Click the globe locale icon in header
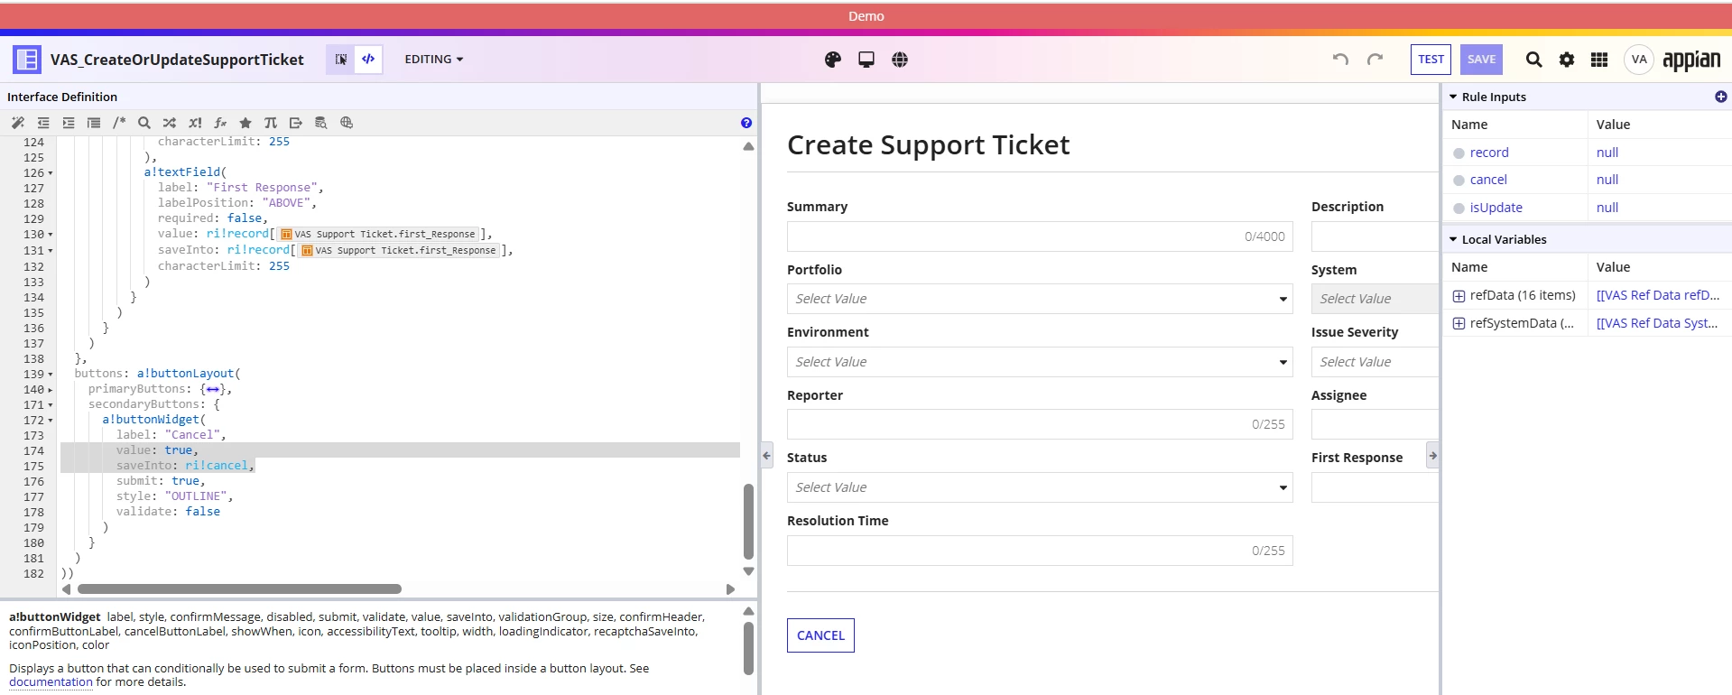The height and width of the screenshot is (695, 1732). [900, 60]
